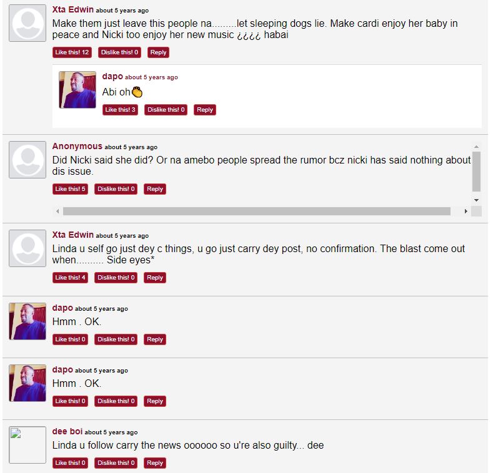Reply to dapo's 'Abi oh' comment
Viewport: 493px width, 473px height.
point(205,110)
